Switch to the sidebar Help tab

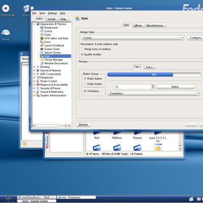[x=63, y=19]
